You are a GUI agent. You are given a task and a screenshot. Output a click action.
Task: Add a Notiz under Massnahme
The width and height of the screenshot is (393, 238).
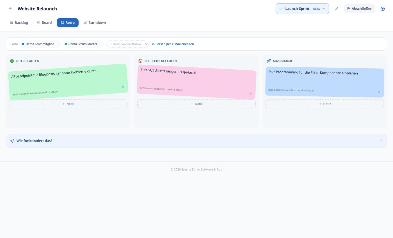[x=325, y=104]
